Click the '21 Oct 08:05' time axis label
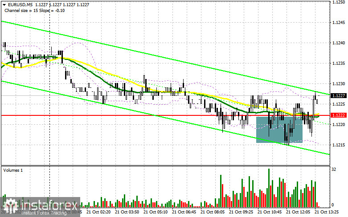This screenshot has width=348, height=217. point(213,212)
